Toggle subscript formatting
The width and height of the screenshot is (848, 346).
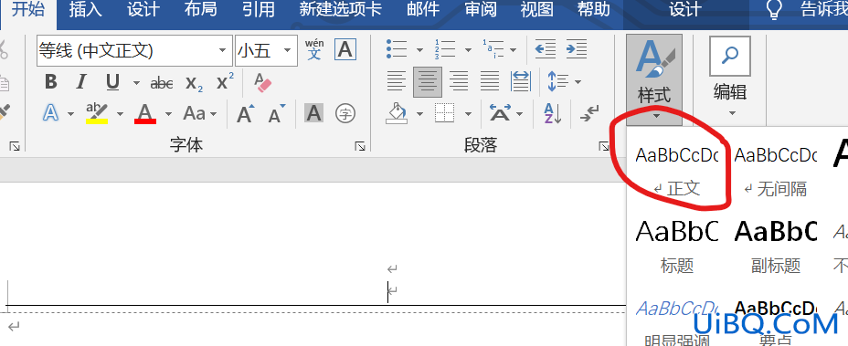point(194,83)
